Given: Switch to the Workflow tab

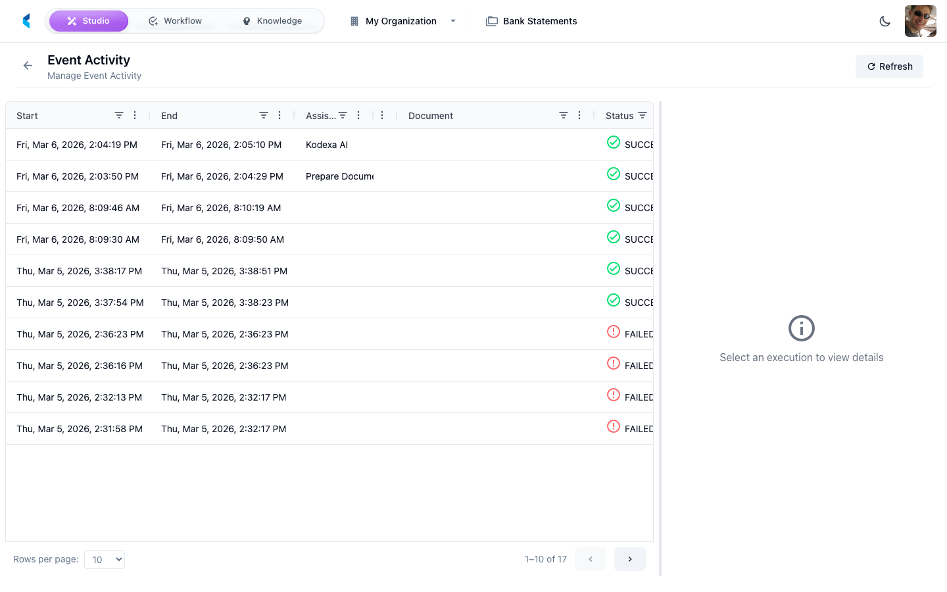Looking at the screenshot, I should tap(175, 20).
